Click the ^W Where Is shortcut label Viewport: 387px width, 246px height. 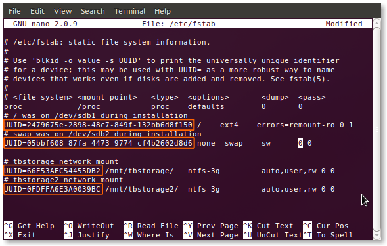[x=148, y=235]
